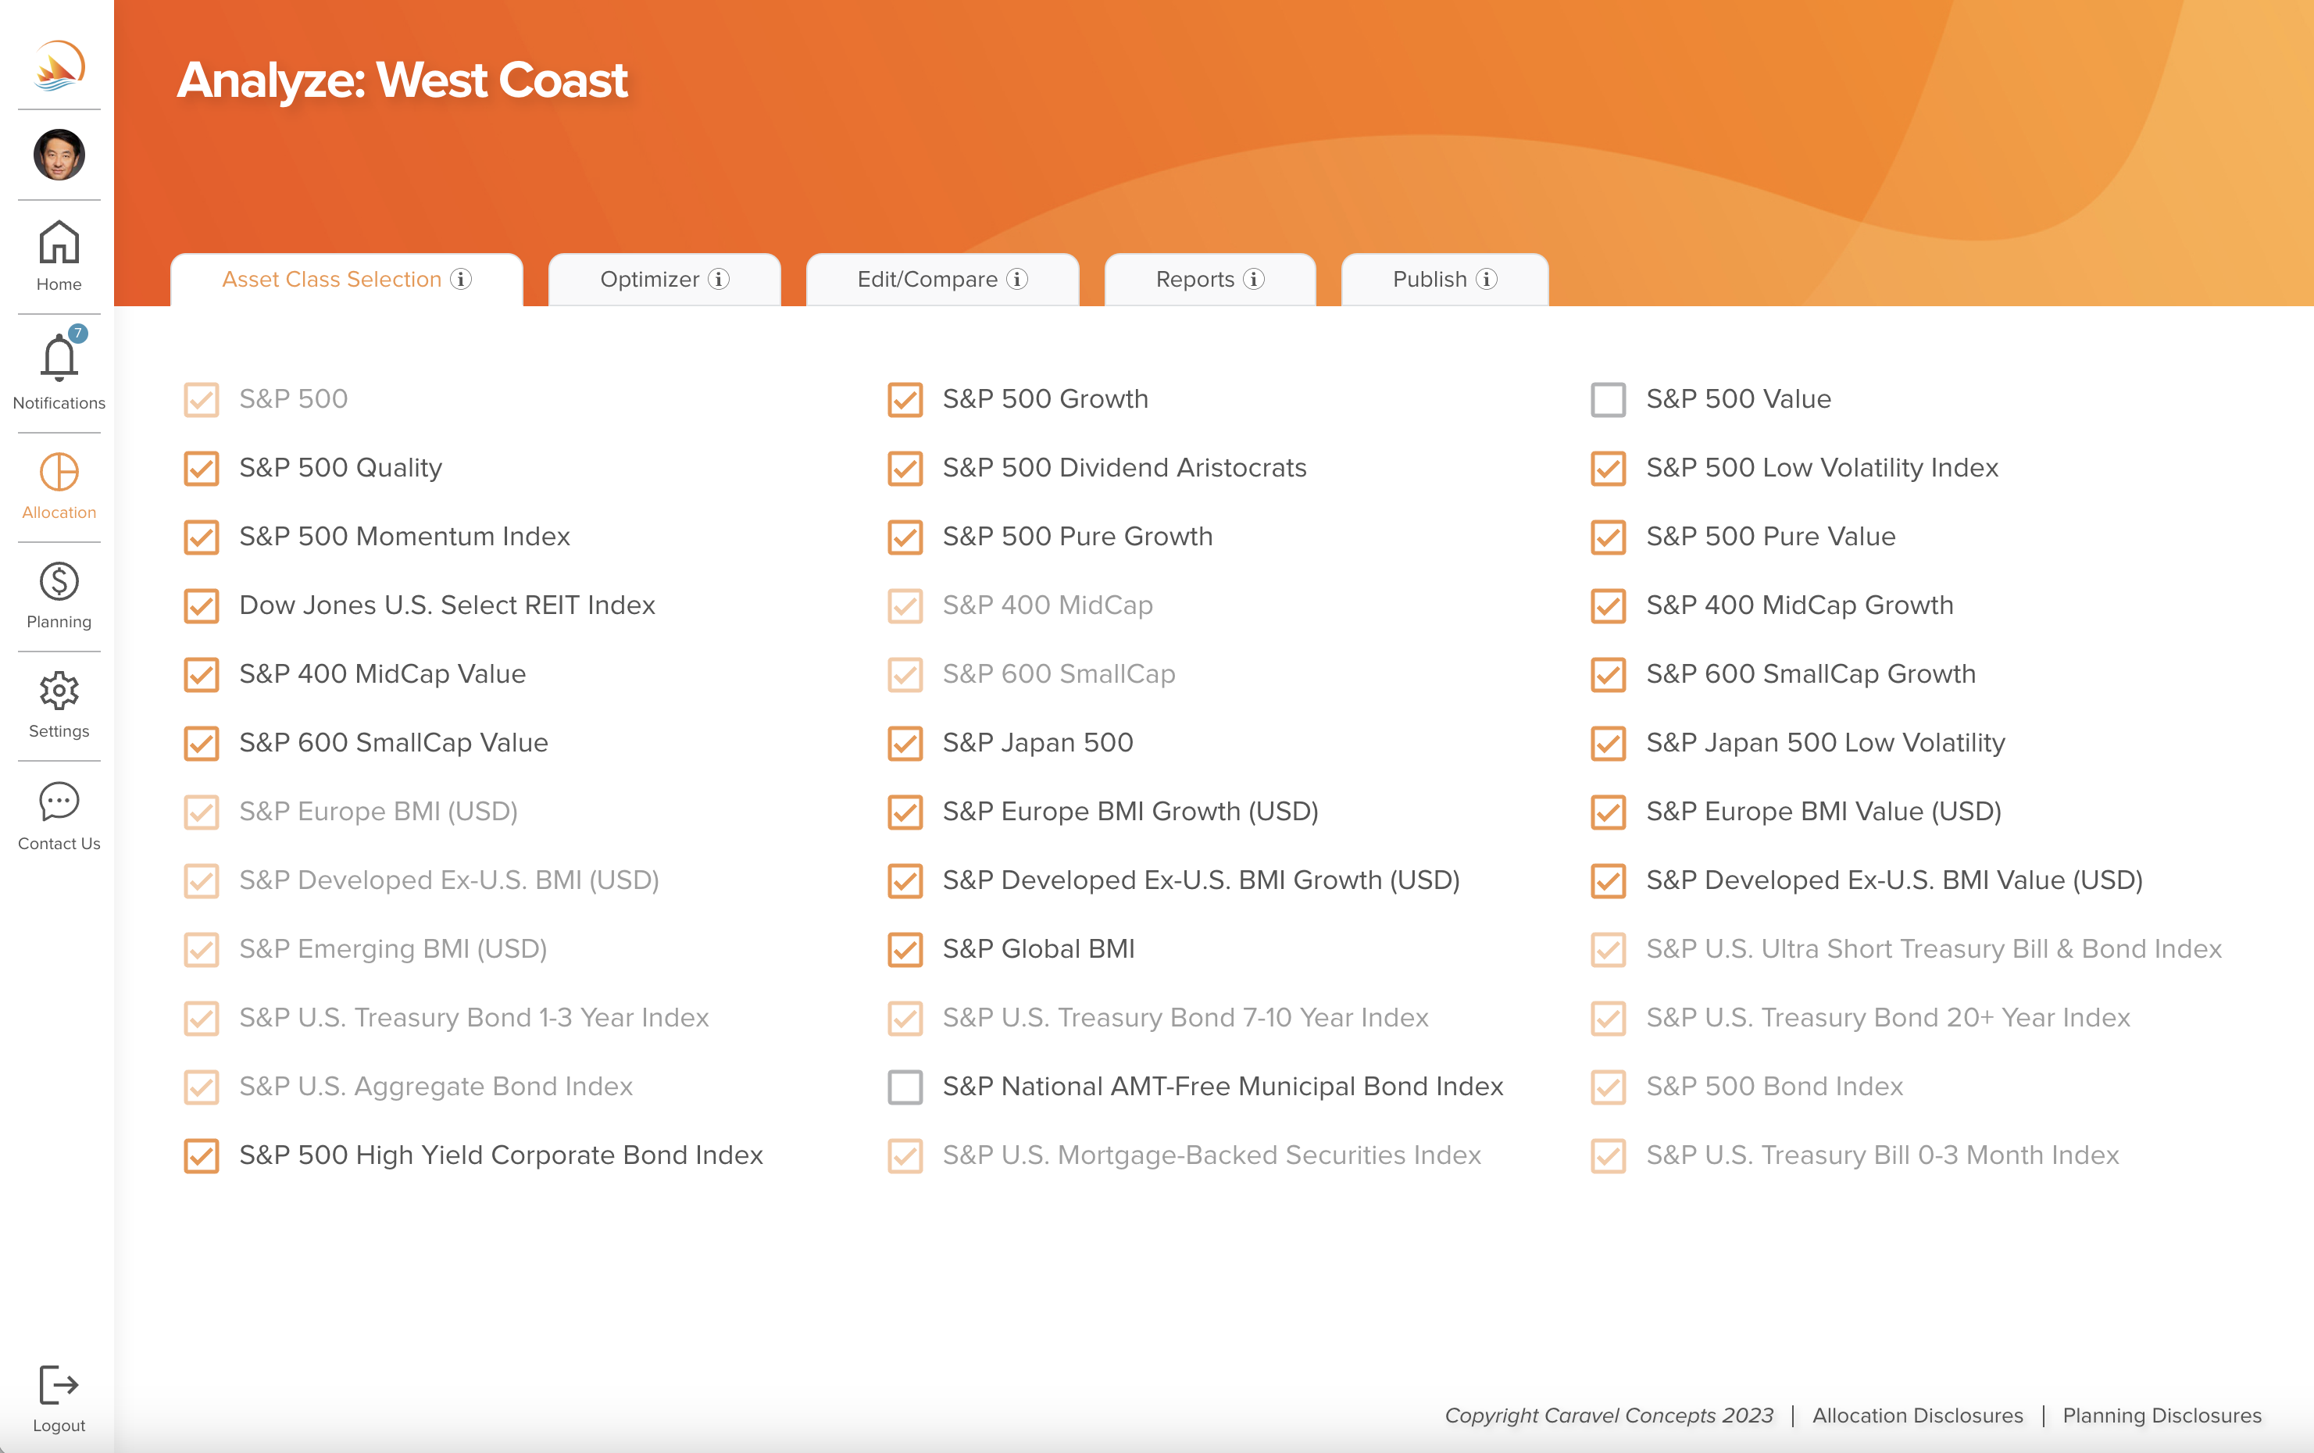Screen dimensions: 2314x1453
Task: Open the Planning dollar icon
Action: (59, 582)
